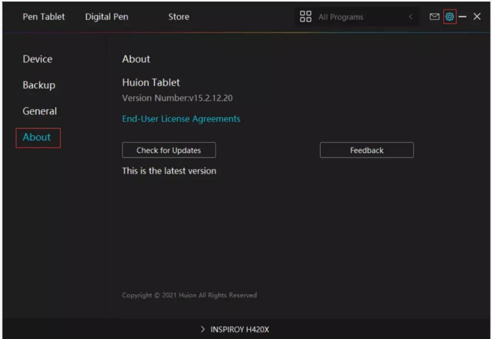Screen dimensions: 492x339
Task: Switch to the Digital Pen tab
Action: click(x=107, y=16)
